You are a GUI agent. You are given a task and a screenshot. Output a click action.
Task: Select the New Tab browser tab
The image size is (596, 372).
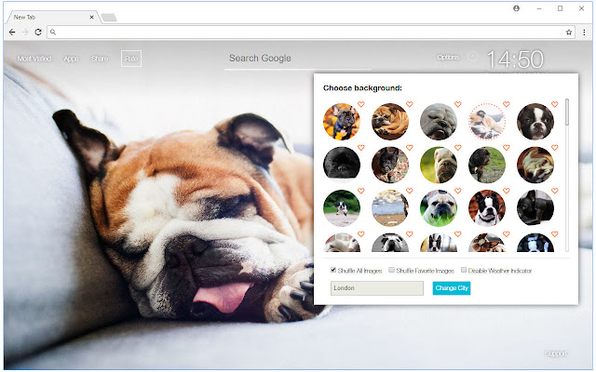[53, 17]
